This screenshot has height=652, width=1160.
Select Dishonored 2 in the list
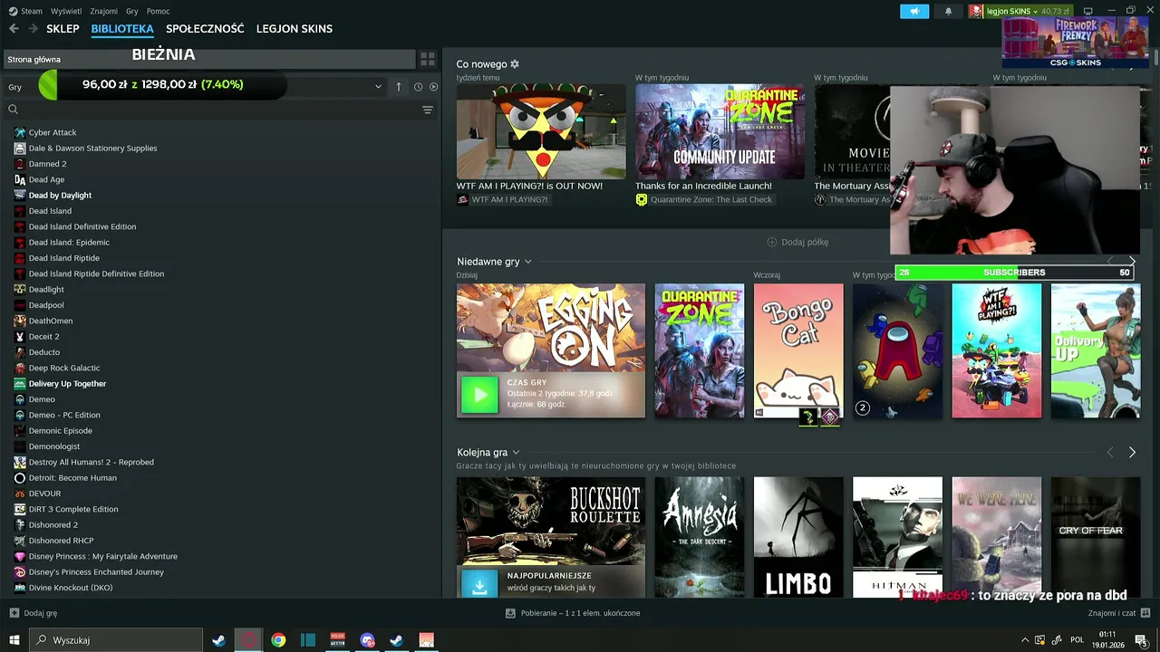point(53,524)
